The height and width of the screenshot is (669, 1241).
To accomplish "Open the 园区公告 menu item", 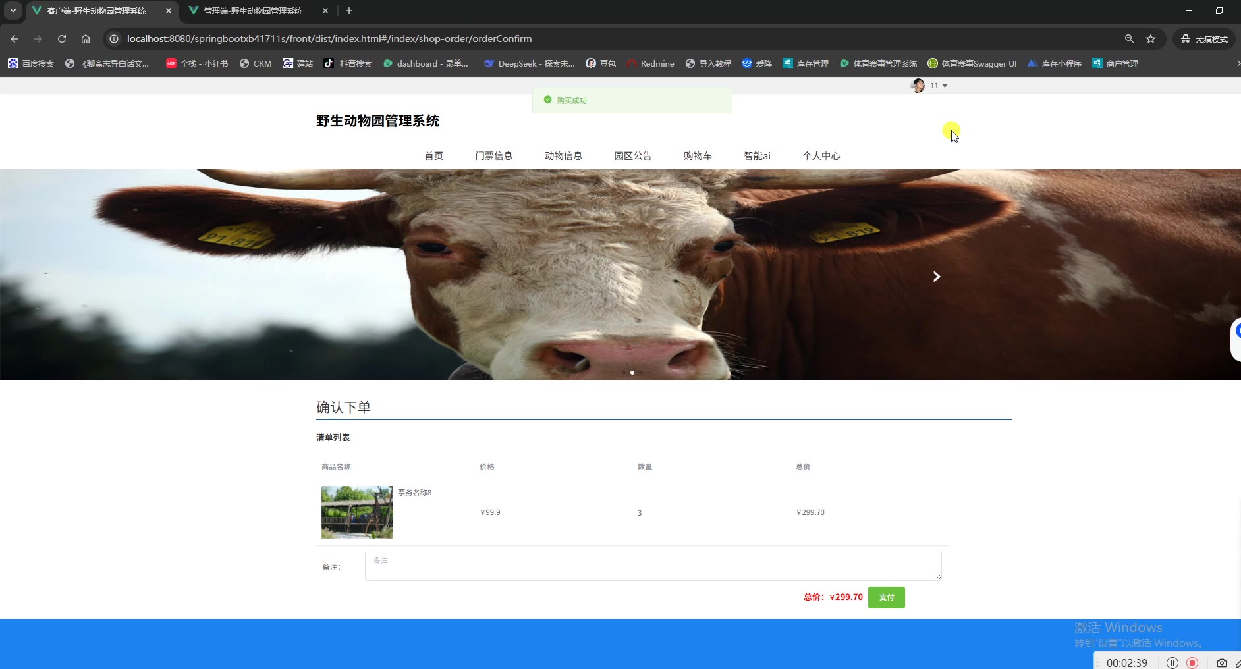I will click(x=633, y=156).
